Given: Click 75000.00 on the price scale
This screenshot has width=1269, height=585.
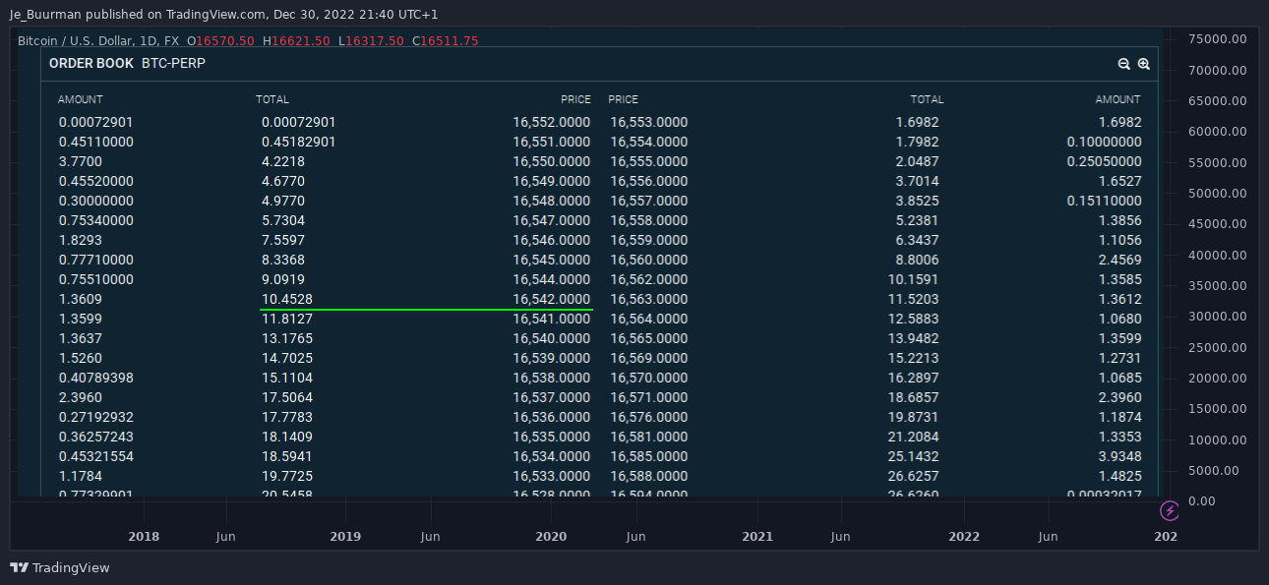Looking at the screenshot, I should pos(1218,39).
